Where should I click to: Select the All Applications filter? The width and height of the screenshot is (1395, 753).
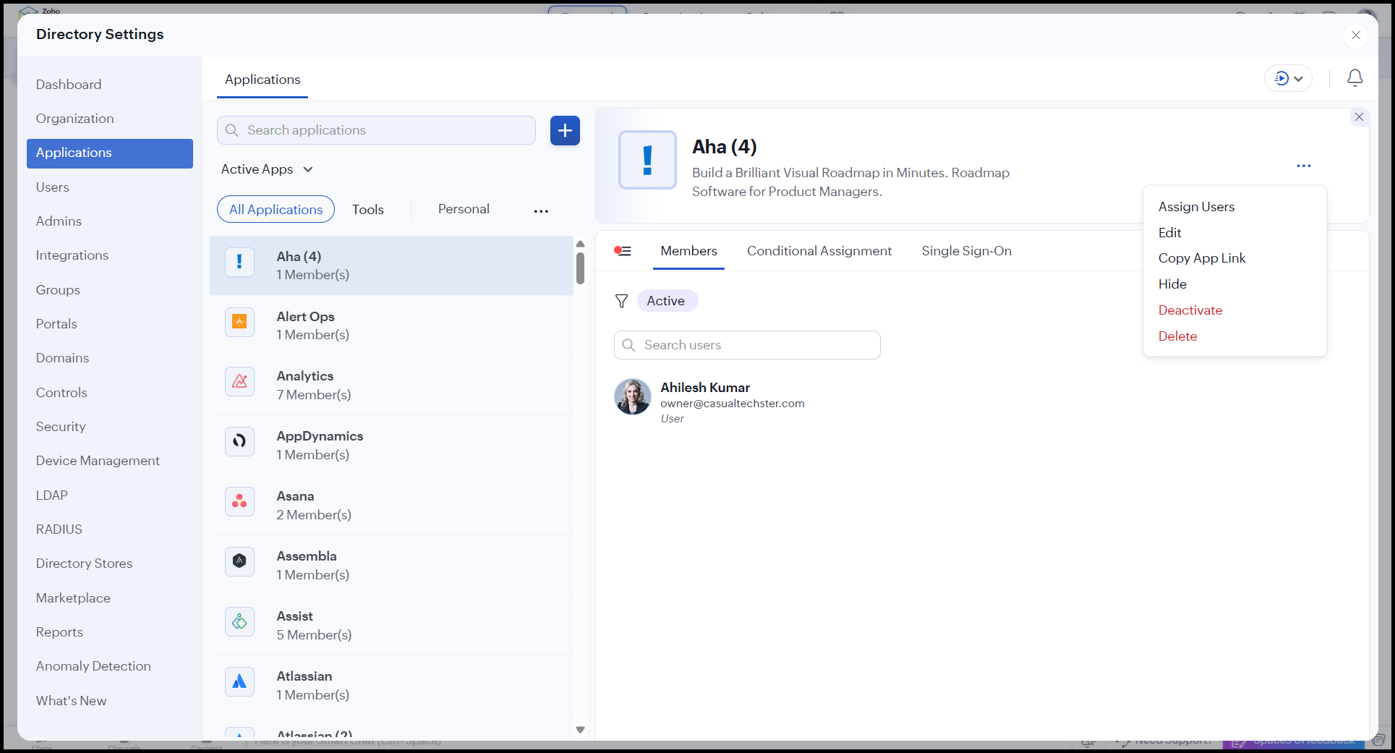(276, 209)
